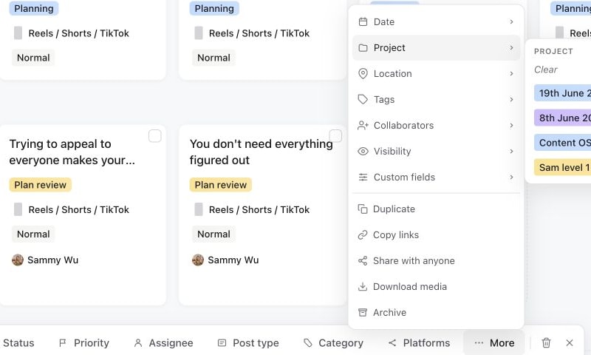
Task: Open the Custom fields menu item
Action: pyautogui.click(x=436, y=177)
